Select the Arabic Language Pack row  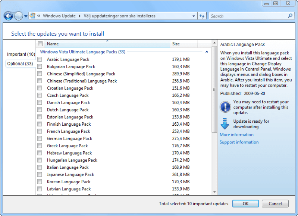pyautogui.click(x=123, y=59)
